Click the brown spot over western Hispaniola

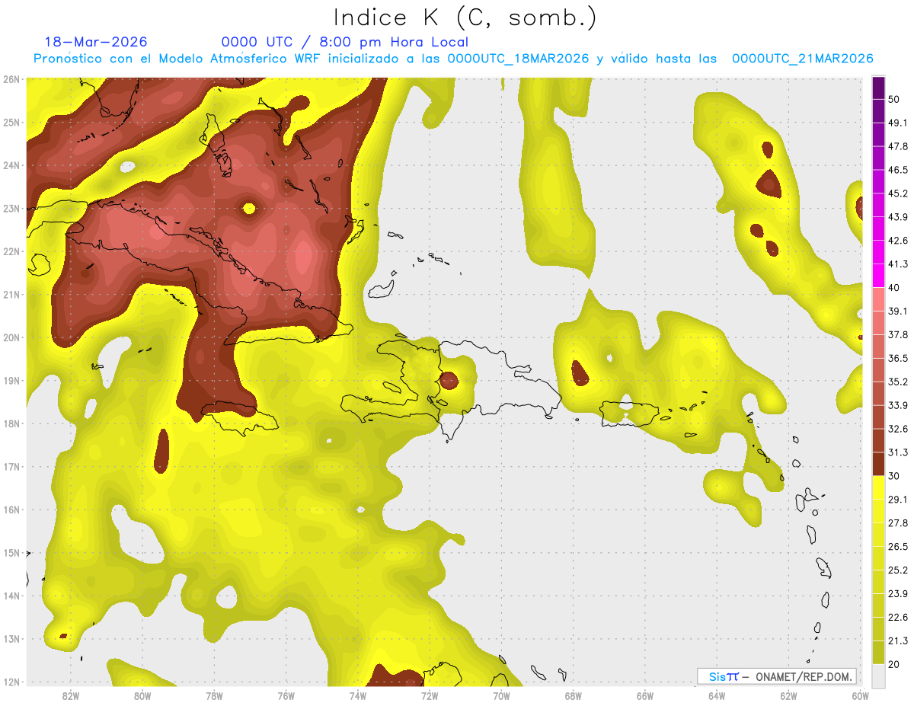point(449,379)
